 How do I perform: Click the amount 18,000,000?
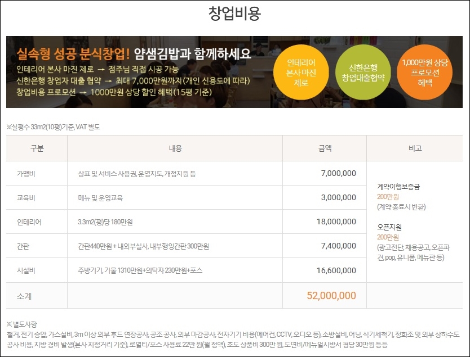coord(336,222)
